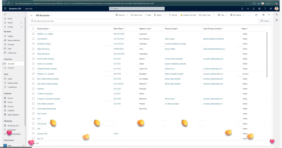Click the dwayne@alpineskihouse.com email link
The width and height of the screenshot is (282, 148).
click(214, 49)
